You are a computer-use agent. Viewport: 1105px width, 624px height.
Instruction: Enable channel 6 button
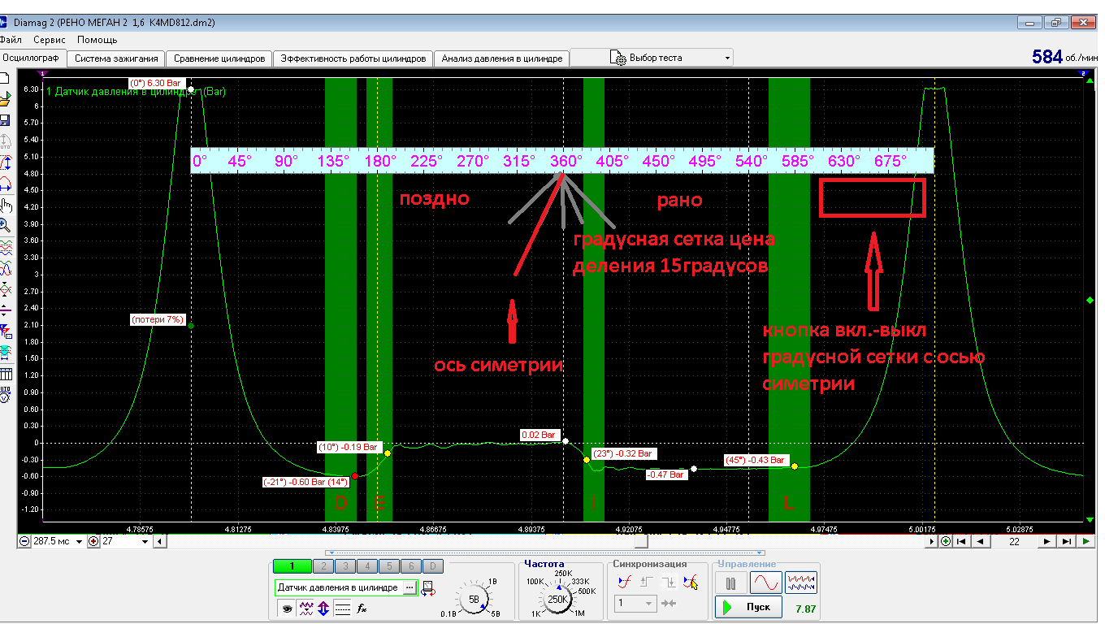[411, 566]
